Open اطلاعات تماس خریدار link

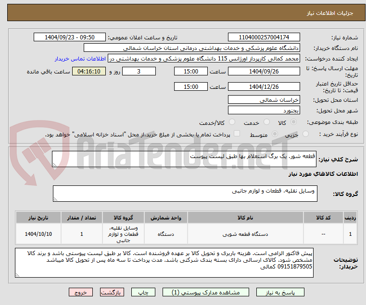tap(80, 59)
